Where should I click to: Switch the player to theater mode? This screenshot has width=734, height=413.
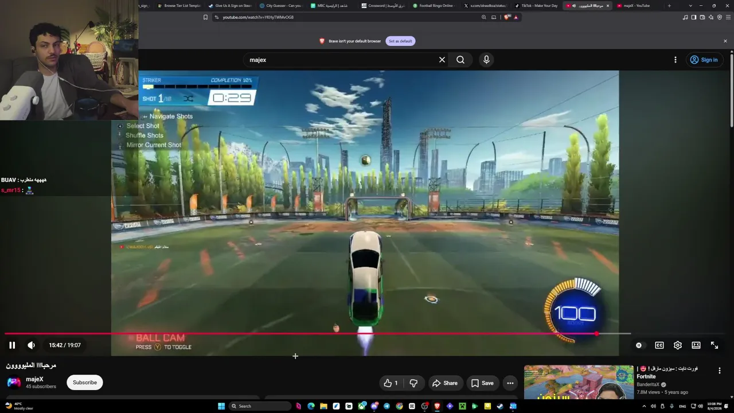point(696,345)
